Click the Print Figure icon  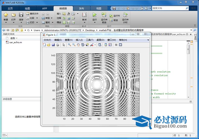click(57, 45)
